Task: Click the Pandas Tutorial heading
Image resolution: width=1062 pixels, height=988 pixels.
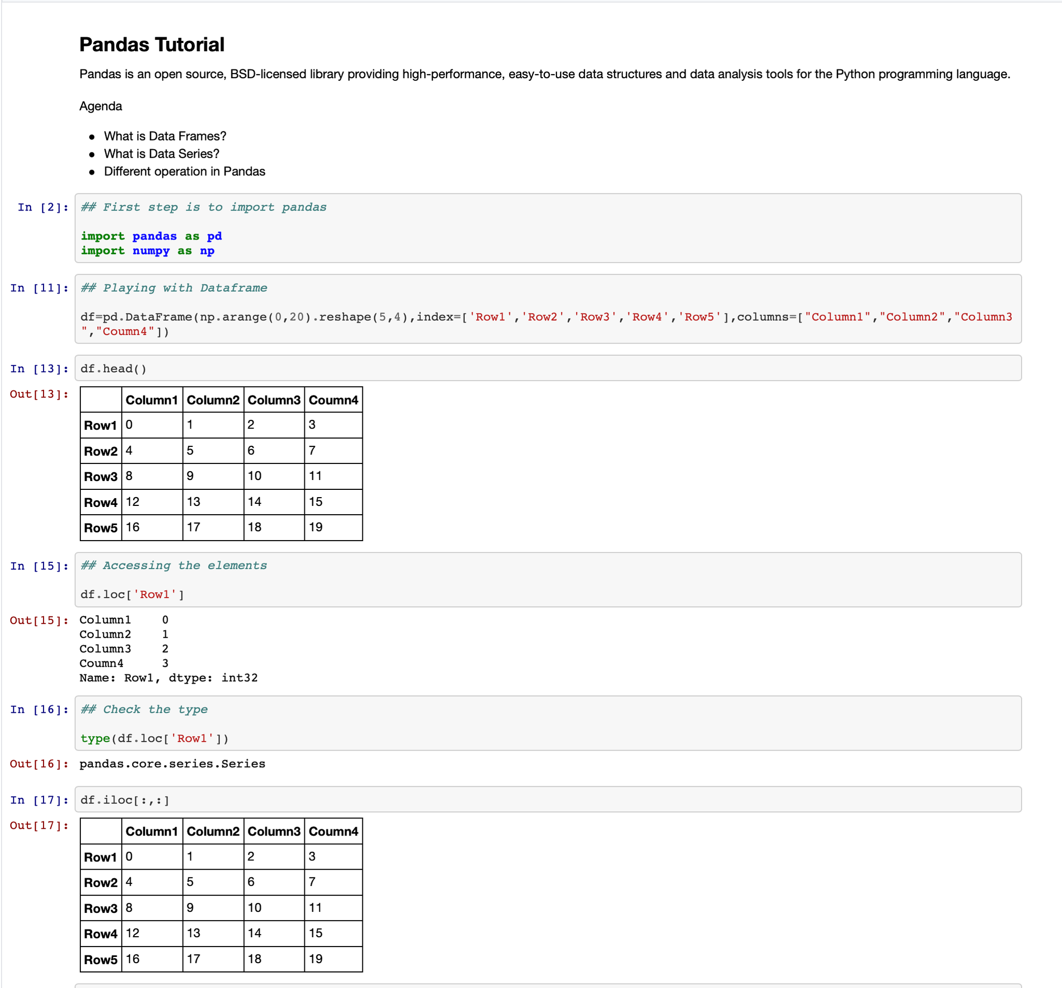Action: [x=152, y=45]
